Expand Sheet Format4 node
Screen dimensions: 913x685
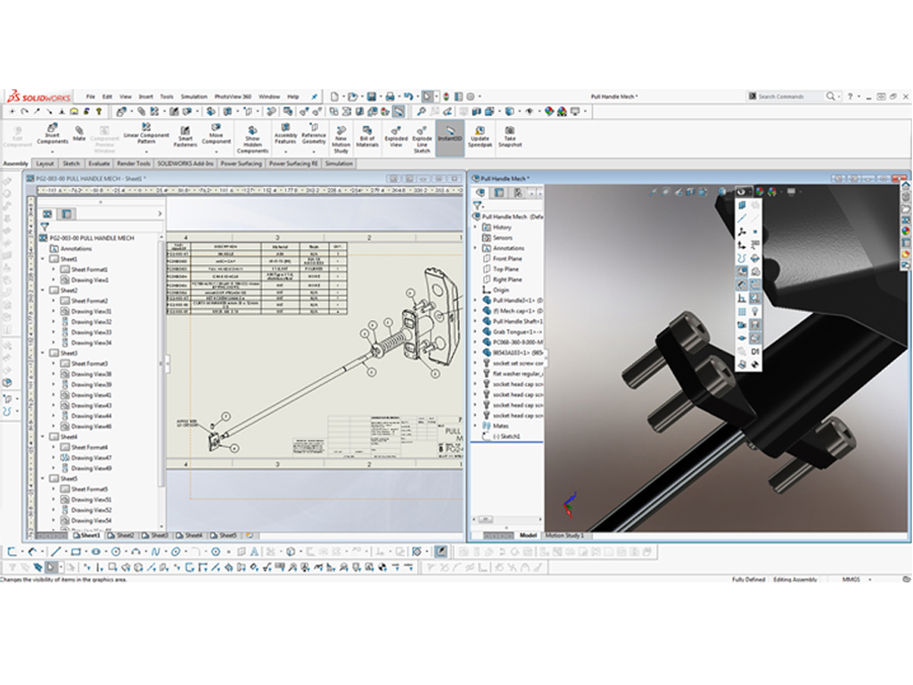click(53, 448)
